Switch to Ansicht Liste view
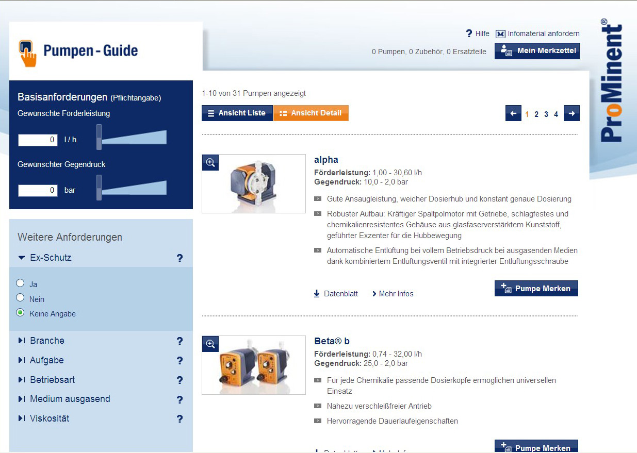This screenshot has width=637, height=453. coord(237,113)
